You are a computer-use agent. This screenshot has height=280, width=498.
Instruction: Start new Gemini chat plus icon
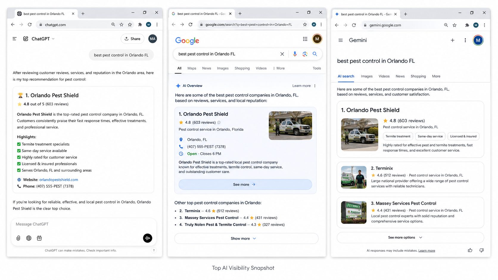(x=452, y=40)
